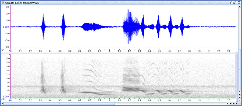Zoom in on the vertical axis

[240, 95]
